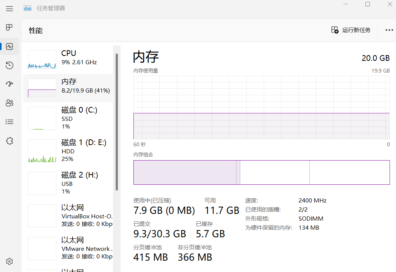The height and width of the screenshot is (272, 396).
Task: Select 磁盘 2 (H:) USB entry
Action: 68,183
